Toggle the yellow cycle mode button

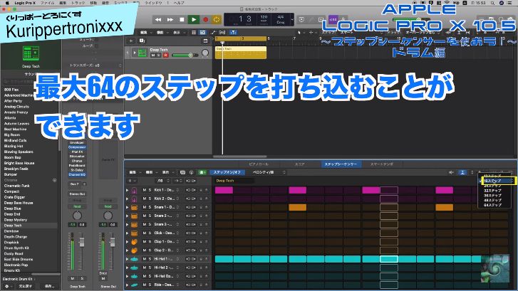(x=217, y=19)
